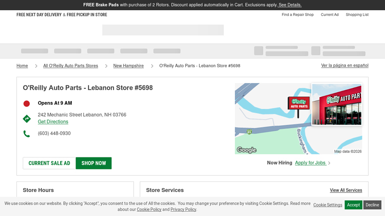Click the Google logo on map
This screenshot has height=216, width=385.
(x=246, y=150)
